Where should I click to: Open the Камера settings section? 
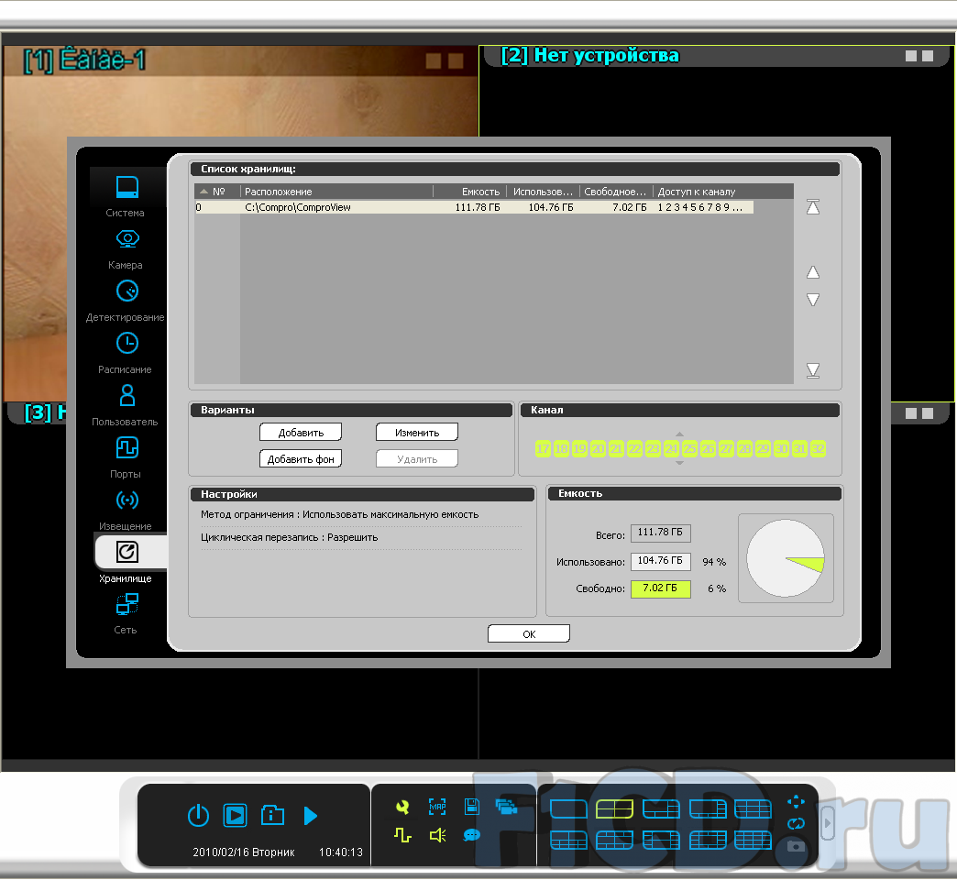126,249
